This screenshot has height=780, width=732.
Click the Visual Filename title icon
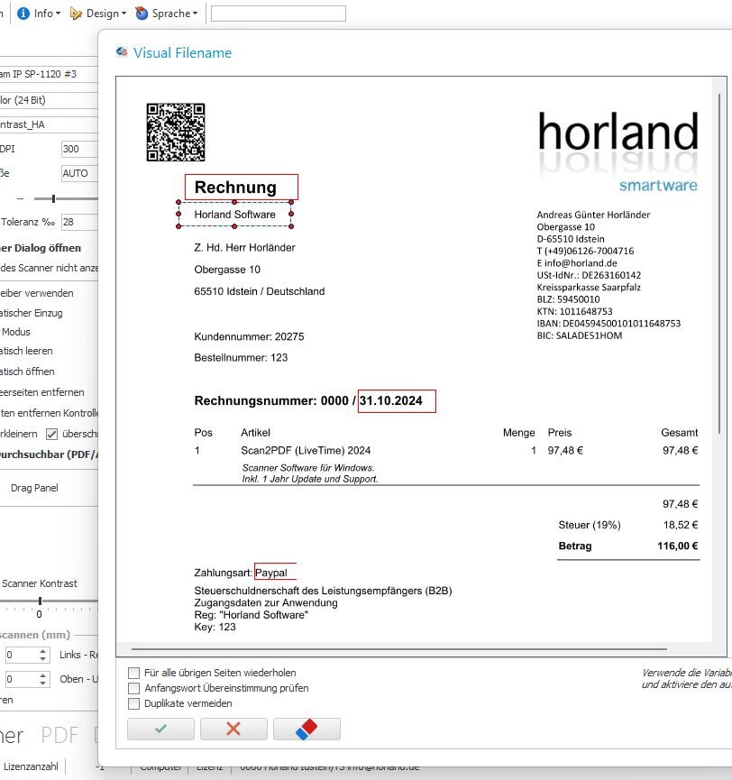122,52
